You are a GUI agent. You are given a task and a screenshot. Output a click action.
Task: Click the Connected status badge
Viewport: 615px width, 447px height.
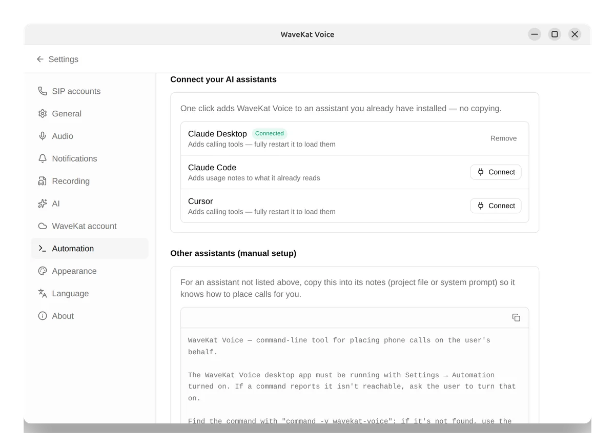click(270, 134)
